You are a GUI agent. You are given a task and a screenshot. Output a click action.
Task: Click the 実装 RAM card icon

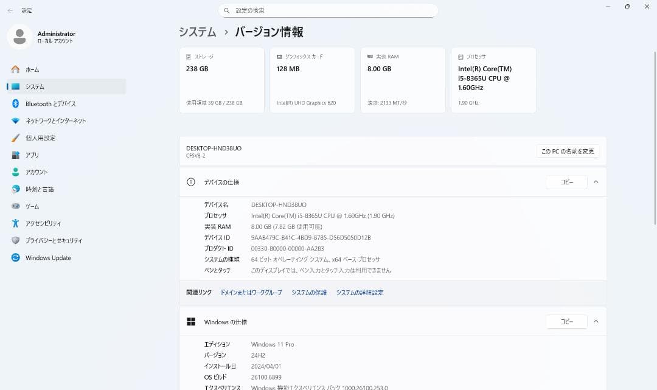point(370,57)
